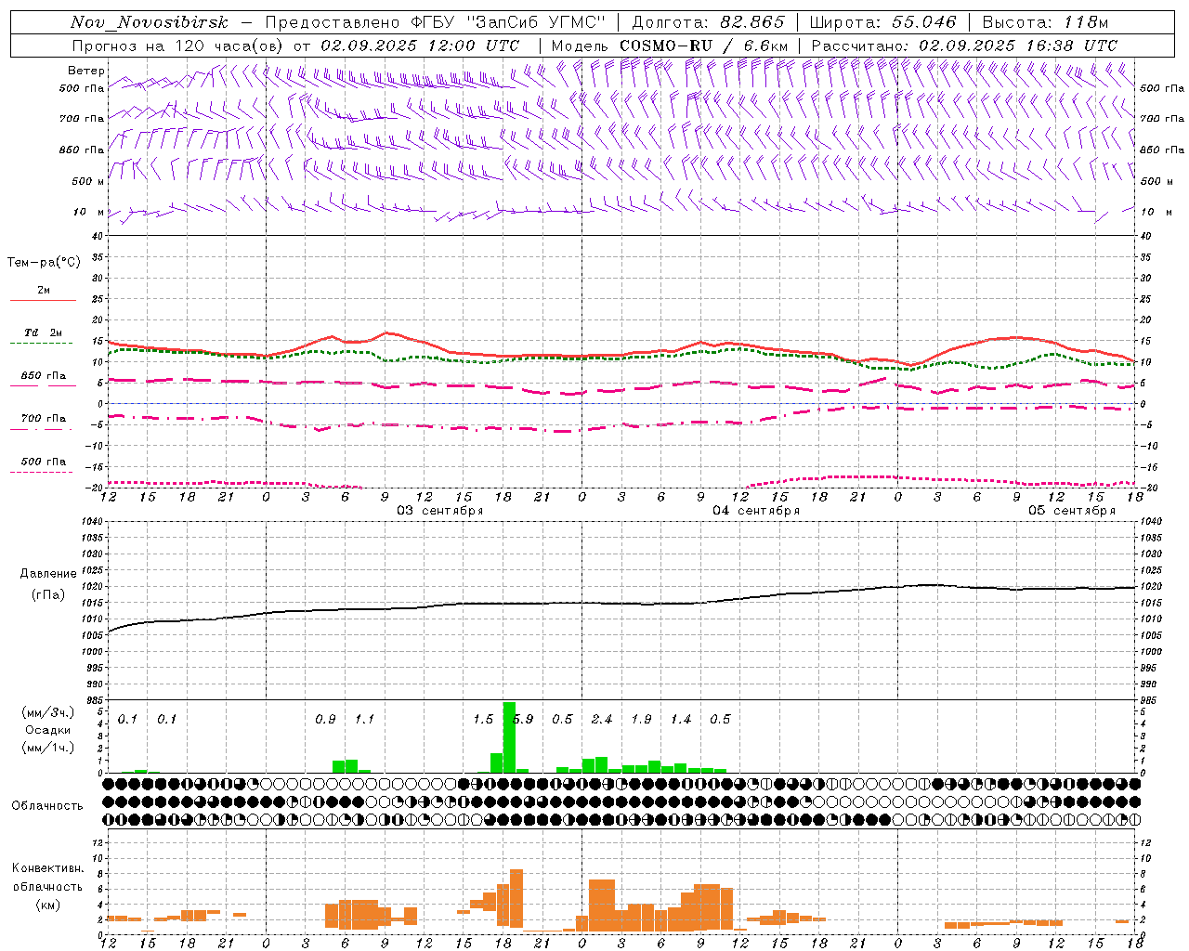Screen dimensions: 1189x951
Task: Click the '5.9' precipitation amount value
Action: click(523, 719)
